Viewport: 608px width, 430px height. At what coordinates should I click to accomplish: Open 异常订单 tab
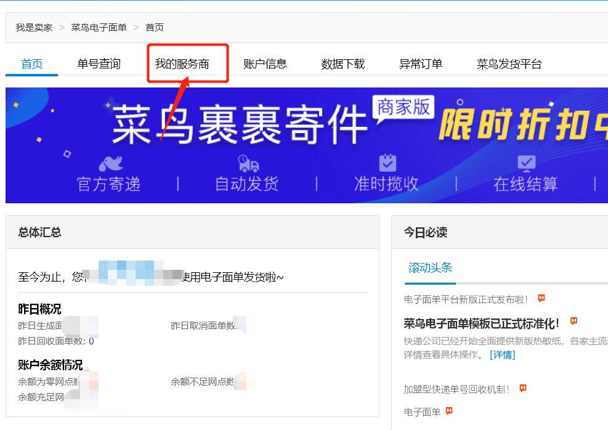click(x=421, y=64)
